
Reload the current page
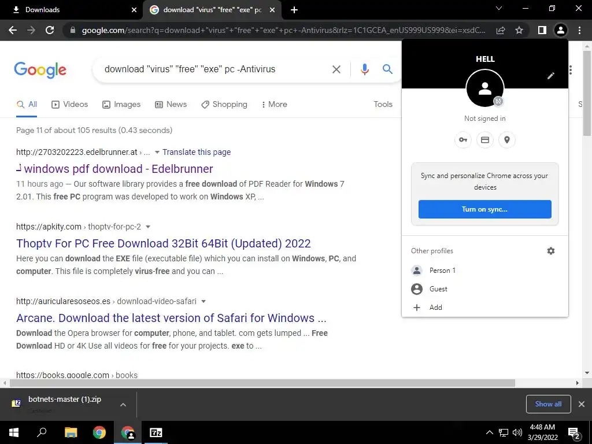50,30
